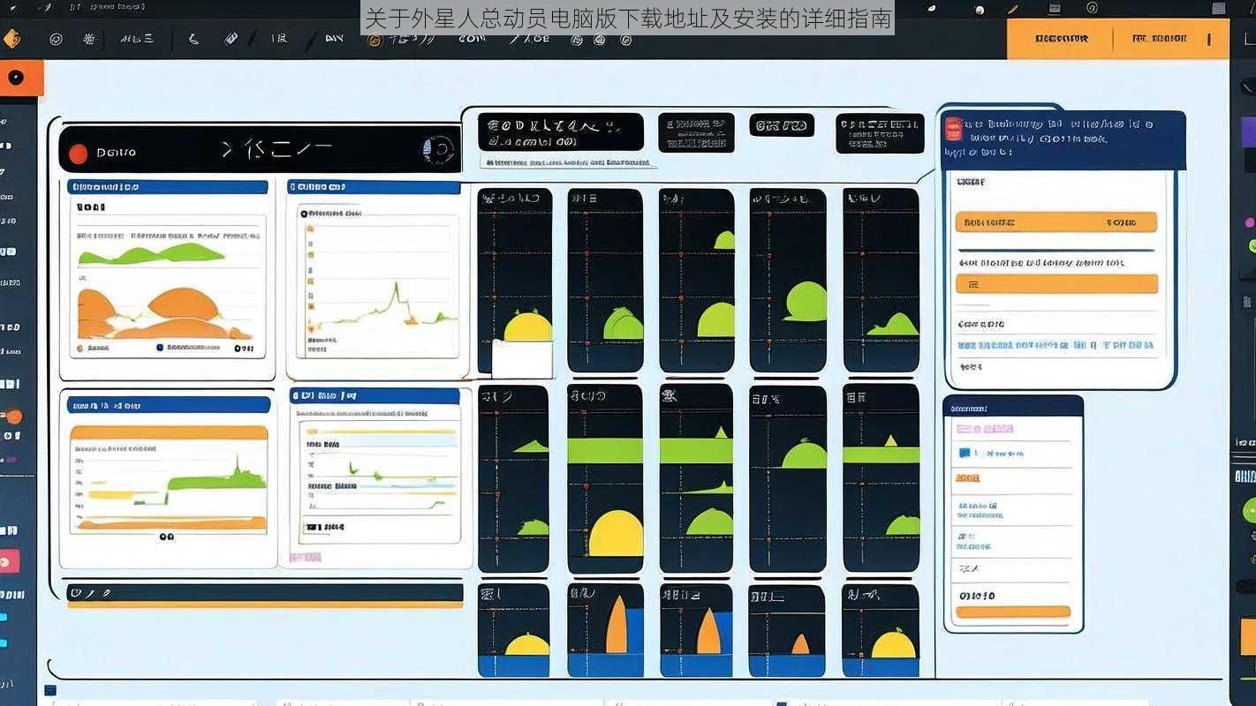Image resolution: width=1256 pixels, height=706 pixels.
Task: Click the red circle in the black header bar
Action: (x=78, y=154)
